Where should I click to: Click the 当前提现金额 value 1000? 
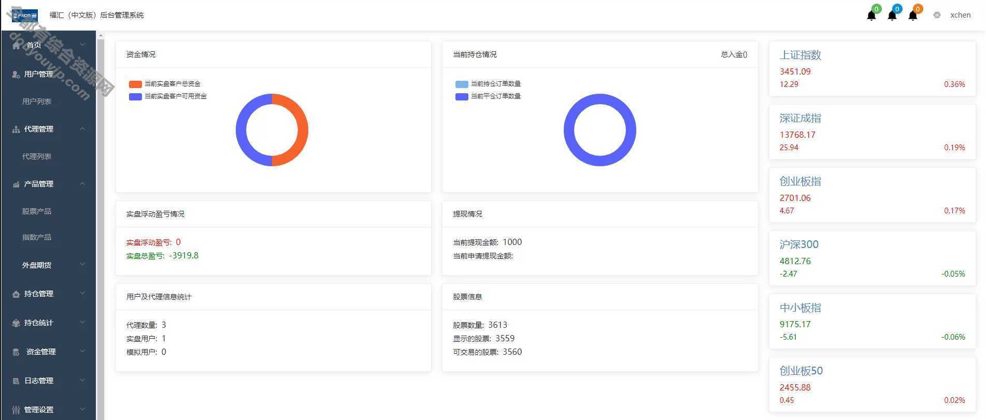[x=512, y=242]
